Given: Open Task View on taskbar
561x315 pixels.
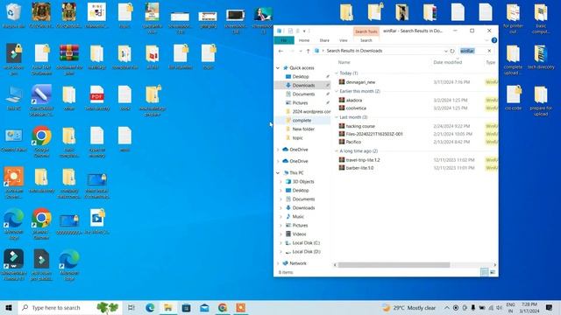Looking at the screenshot, I should point(131,307).
